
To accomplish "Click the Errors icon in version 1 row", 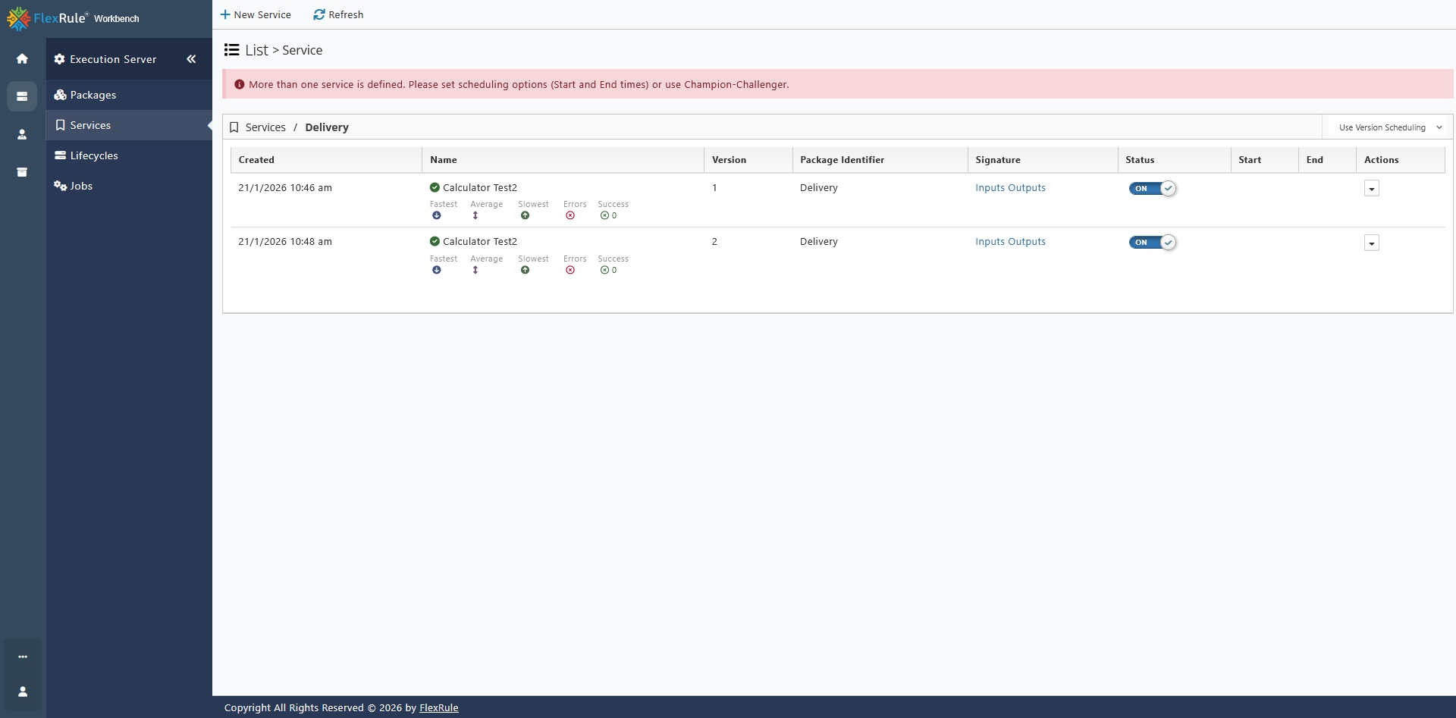I will pos(570,215).
